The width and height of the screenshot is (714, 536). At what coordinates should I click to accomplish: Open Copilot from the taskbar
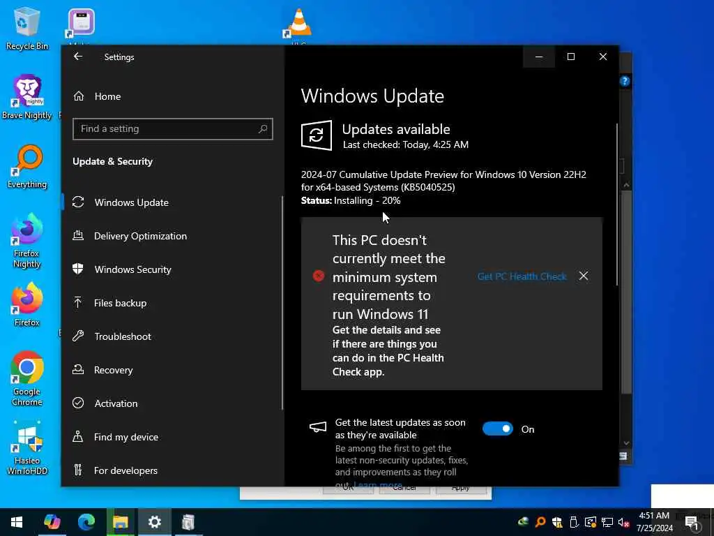pyautogui.click(x=52, y=522)
